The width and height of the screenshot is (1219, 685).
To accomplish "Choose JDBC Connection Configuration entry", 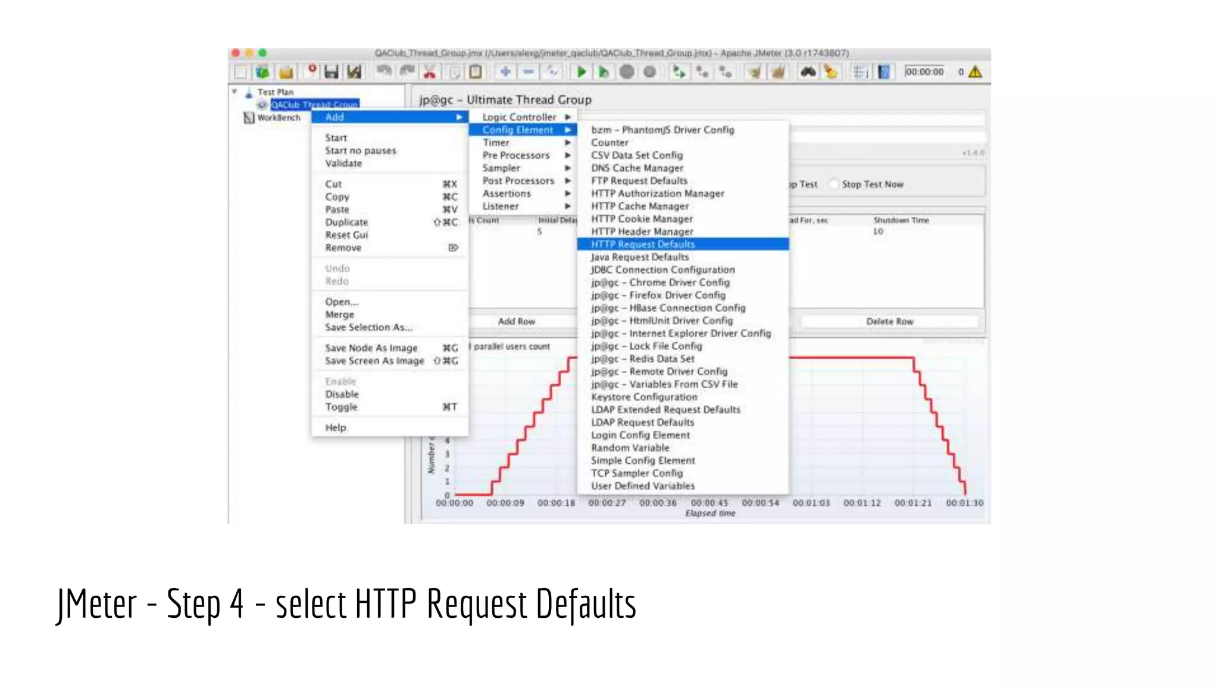I will (683, 270).
